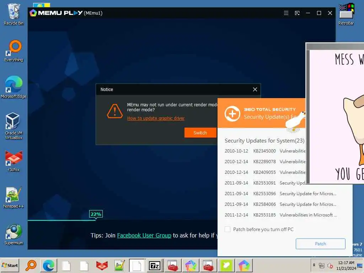Click the 360 Total Security plus logo
364x273 pixels.
pyautogui.click(x=232, y=114)
